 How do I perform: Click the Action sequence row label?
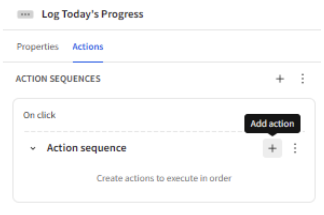point(87,148)
